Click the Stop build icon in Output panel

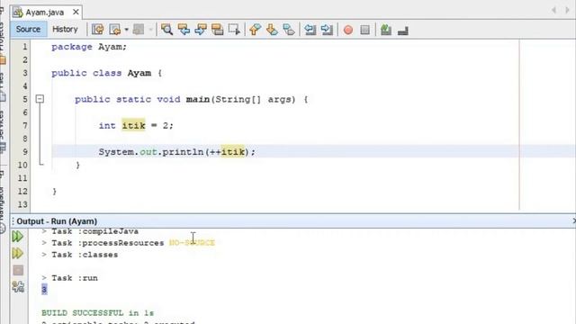point(18,270)
